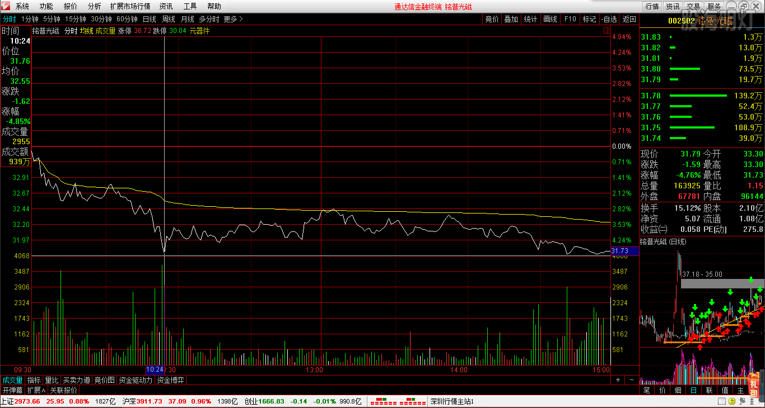
Task: Switch to 5分钟 period
Action: pyautogui.click(x=52, y=19)
